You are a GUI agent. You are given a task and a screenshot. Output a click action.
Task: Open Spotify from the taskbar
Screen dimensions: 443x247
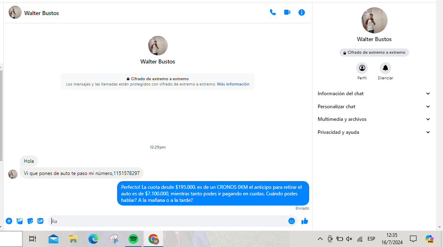tap(133, 239)
